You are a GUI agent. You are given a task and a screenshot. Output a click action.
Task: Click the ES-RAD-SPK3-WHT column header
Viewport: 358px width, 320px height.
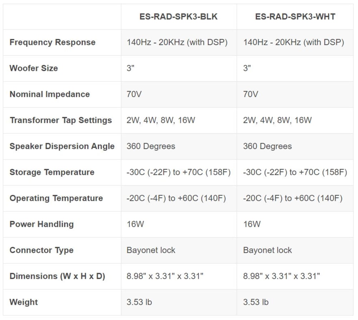(295, 17)
